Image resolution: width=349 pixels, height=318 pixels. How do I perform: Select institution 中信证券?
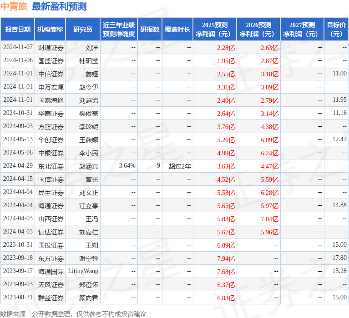coord(51,74)
